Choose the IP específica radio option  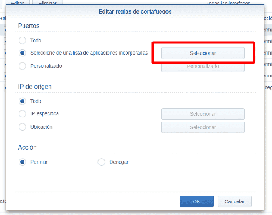coord(23,113)
